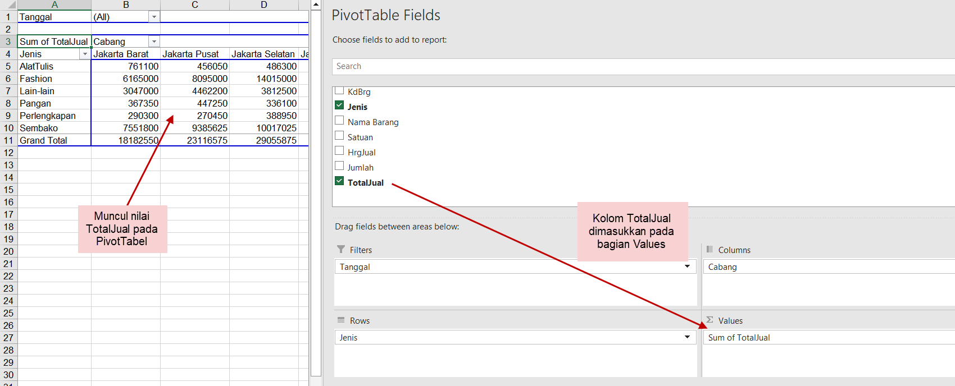
Task: Click the Columns area icon
Action: 710,250
